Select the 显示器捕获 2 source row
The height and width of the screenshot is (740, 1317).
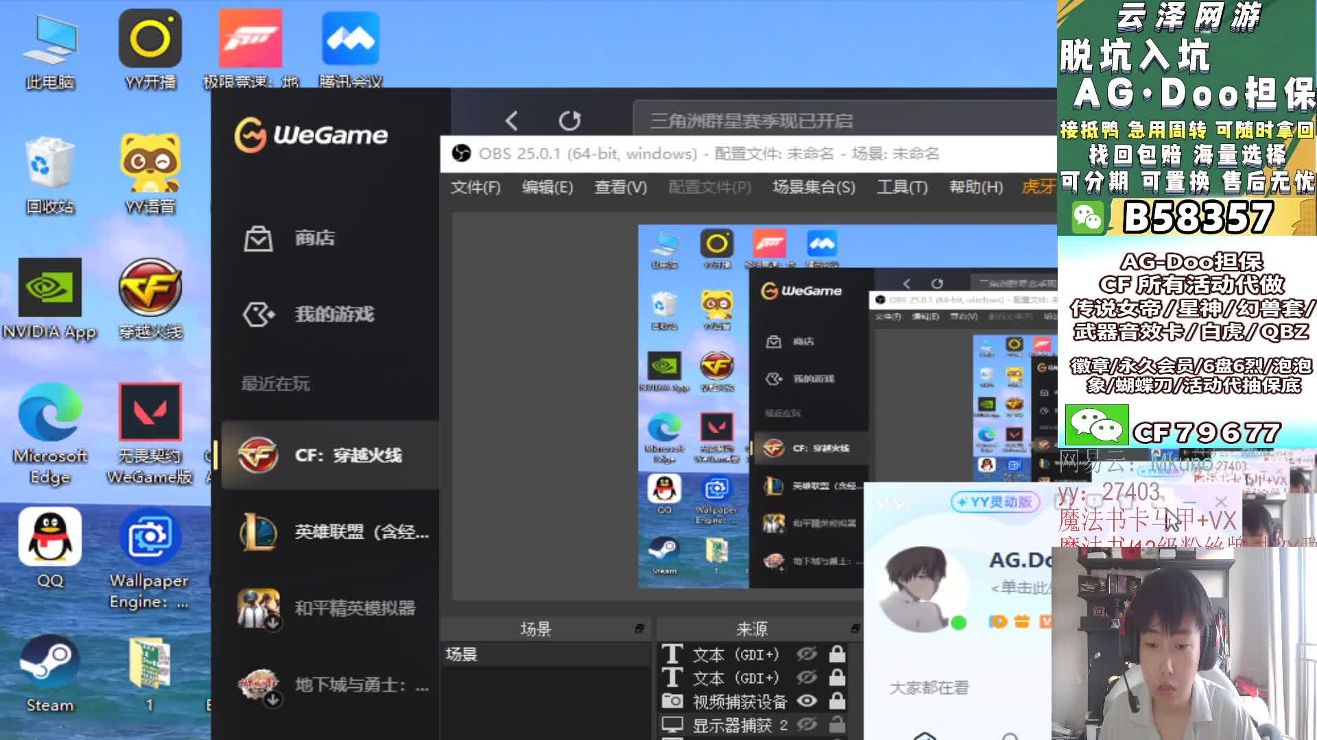(753, 724)
